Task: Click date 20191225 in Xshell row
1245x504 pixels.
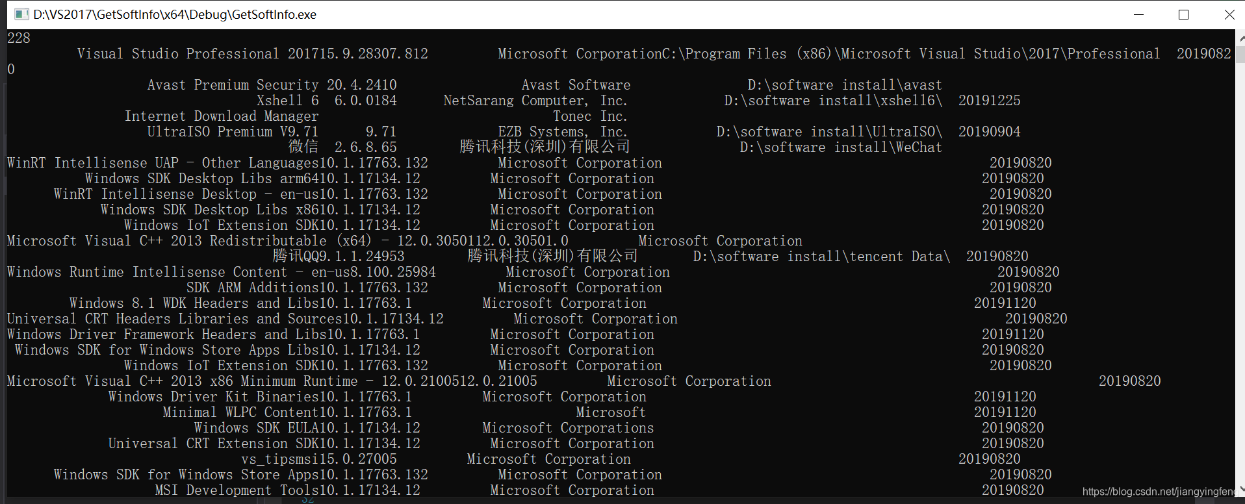Action: (989, 100)
